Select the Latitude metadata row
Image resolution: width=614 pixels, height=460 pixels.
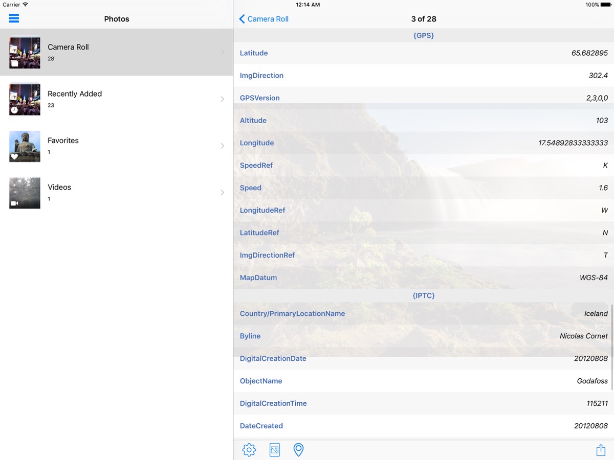click(x=424, y=53)
